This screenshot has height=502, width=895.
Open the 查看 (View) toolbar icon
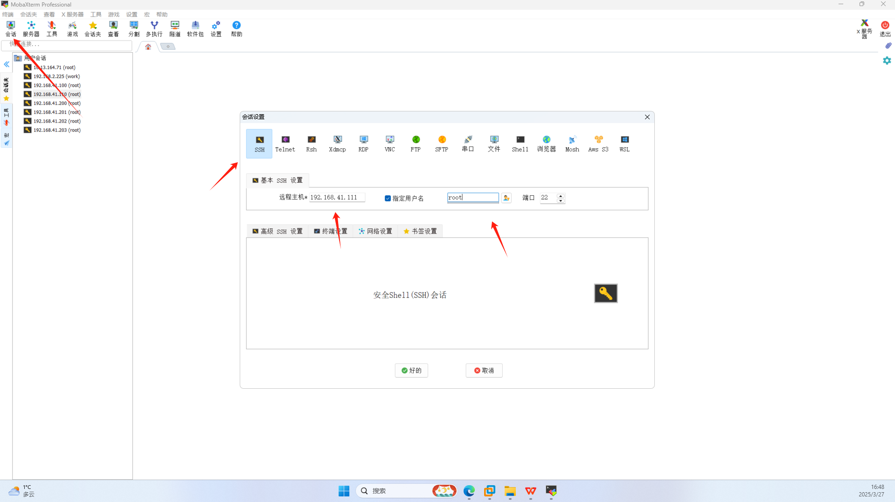(113, 28)
